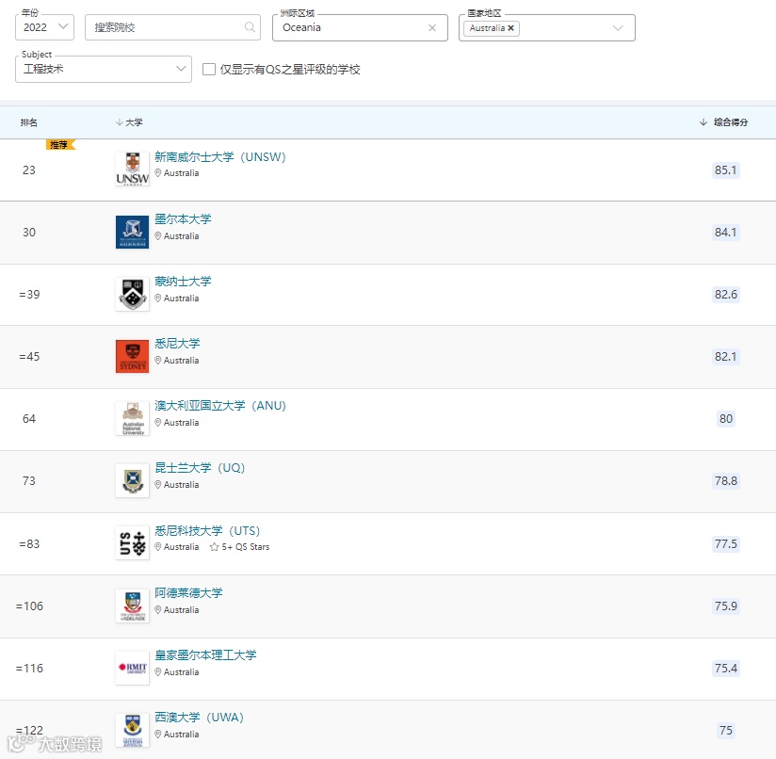Viewport: 776px width, 759px height.
Task: Click the ANU logo thumbnail
Action: click(132, 419)
